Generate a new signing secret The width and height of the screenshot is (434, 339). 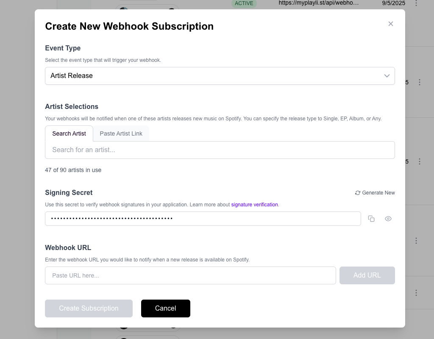[375, 193]
